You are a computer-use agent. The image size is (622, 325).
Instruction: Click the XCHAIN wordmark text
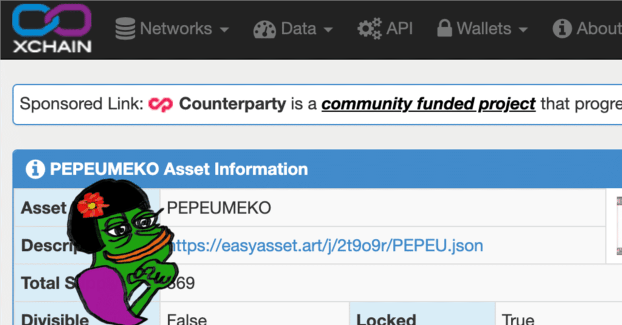coord(52,47)
